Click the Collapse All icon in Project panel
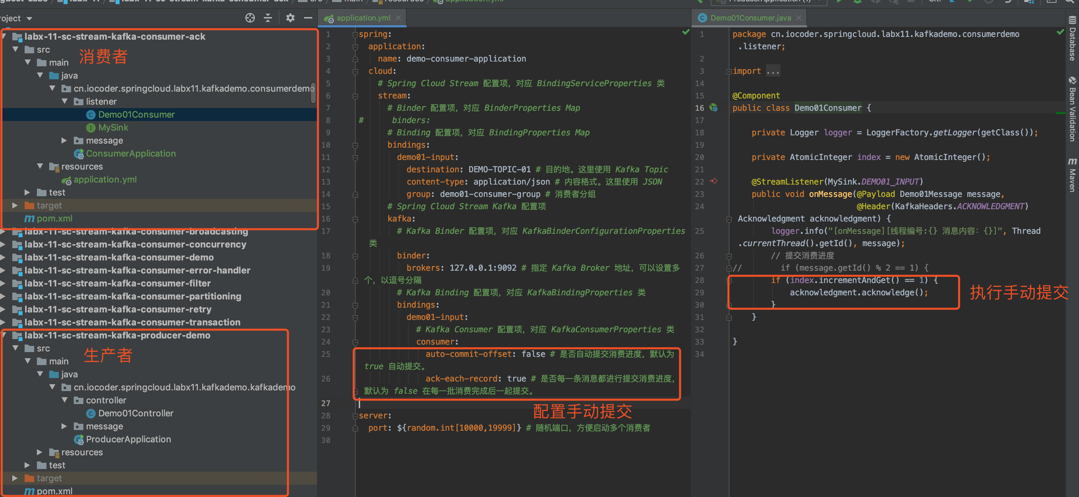This screenshot has height=497, width=1079. point(268,18)
